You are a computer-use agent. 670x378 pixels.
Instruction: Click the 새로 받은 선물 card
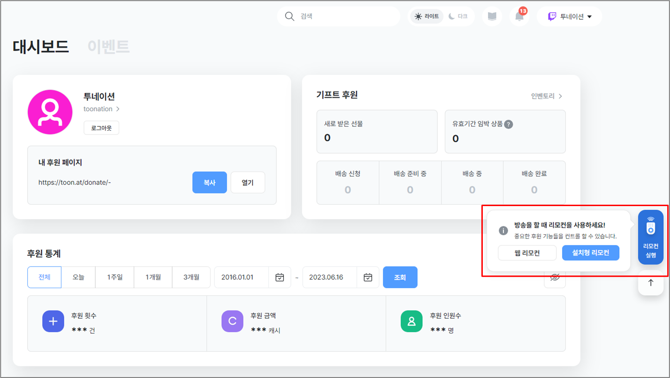click(x=377, y=132)
